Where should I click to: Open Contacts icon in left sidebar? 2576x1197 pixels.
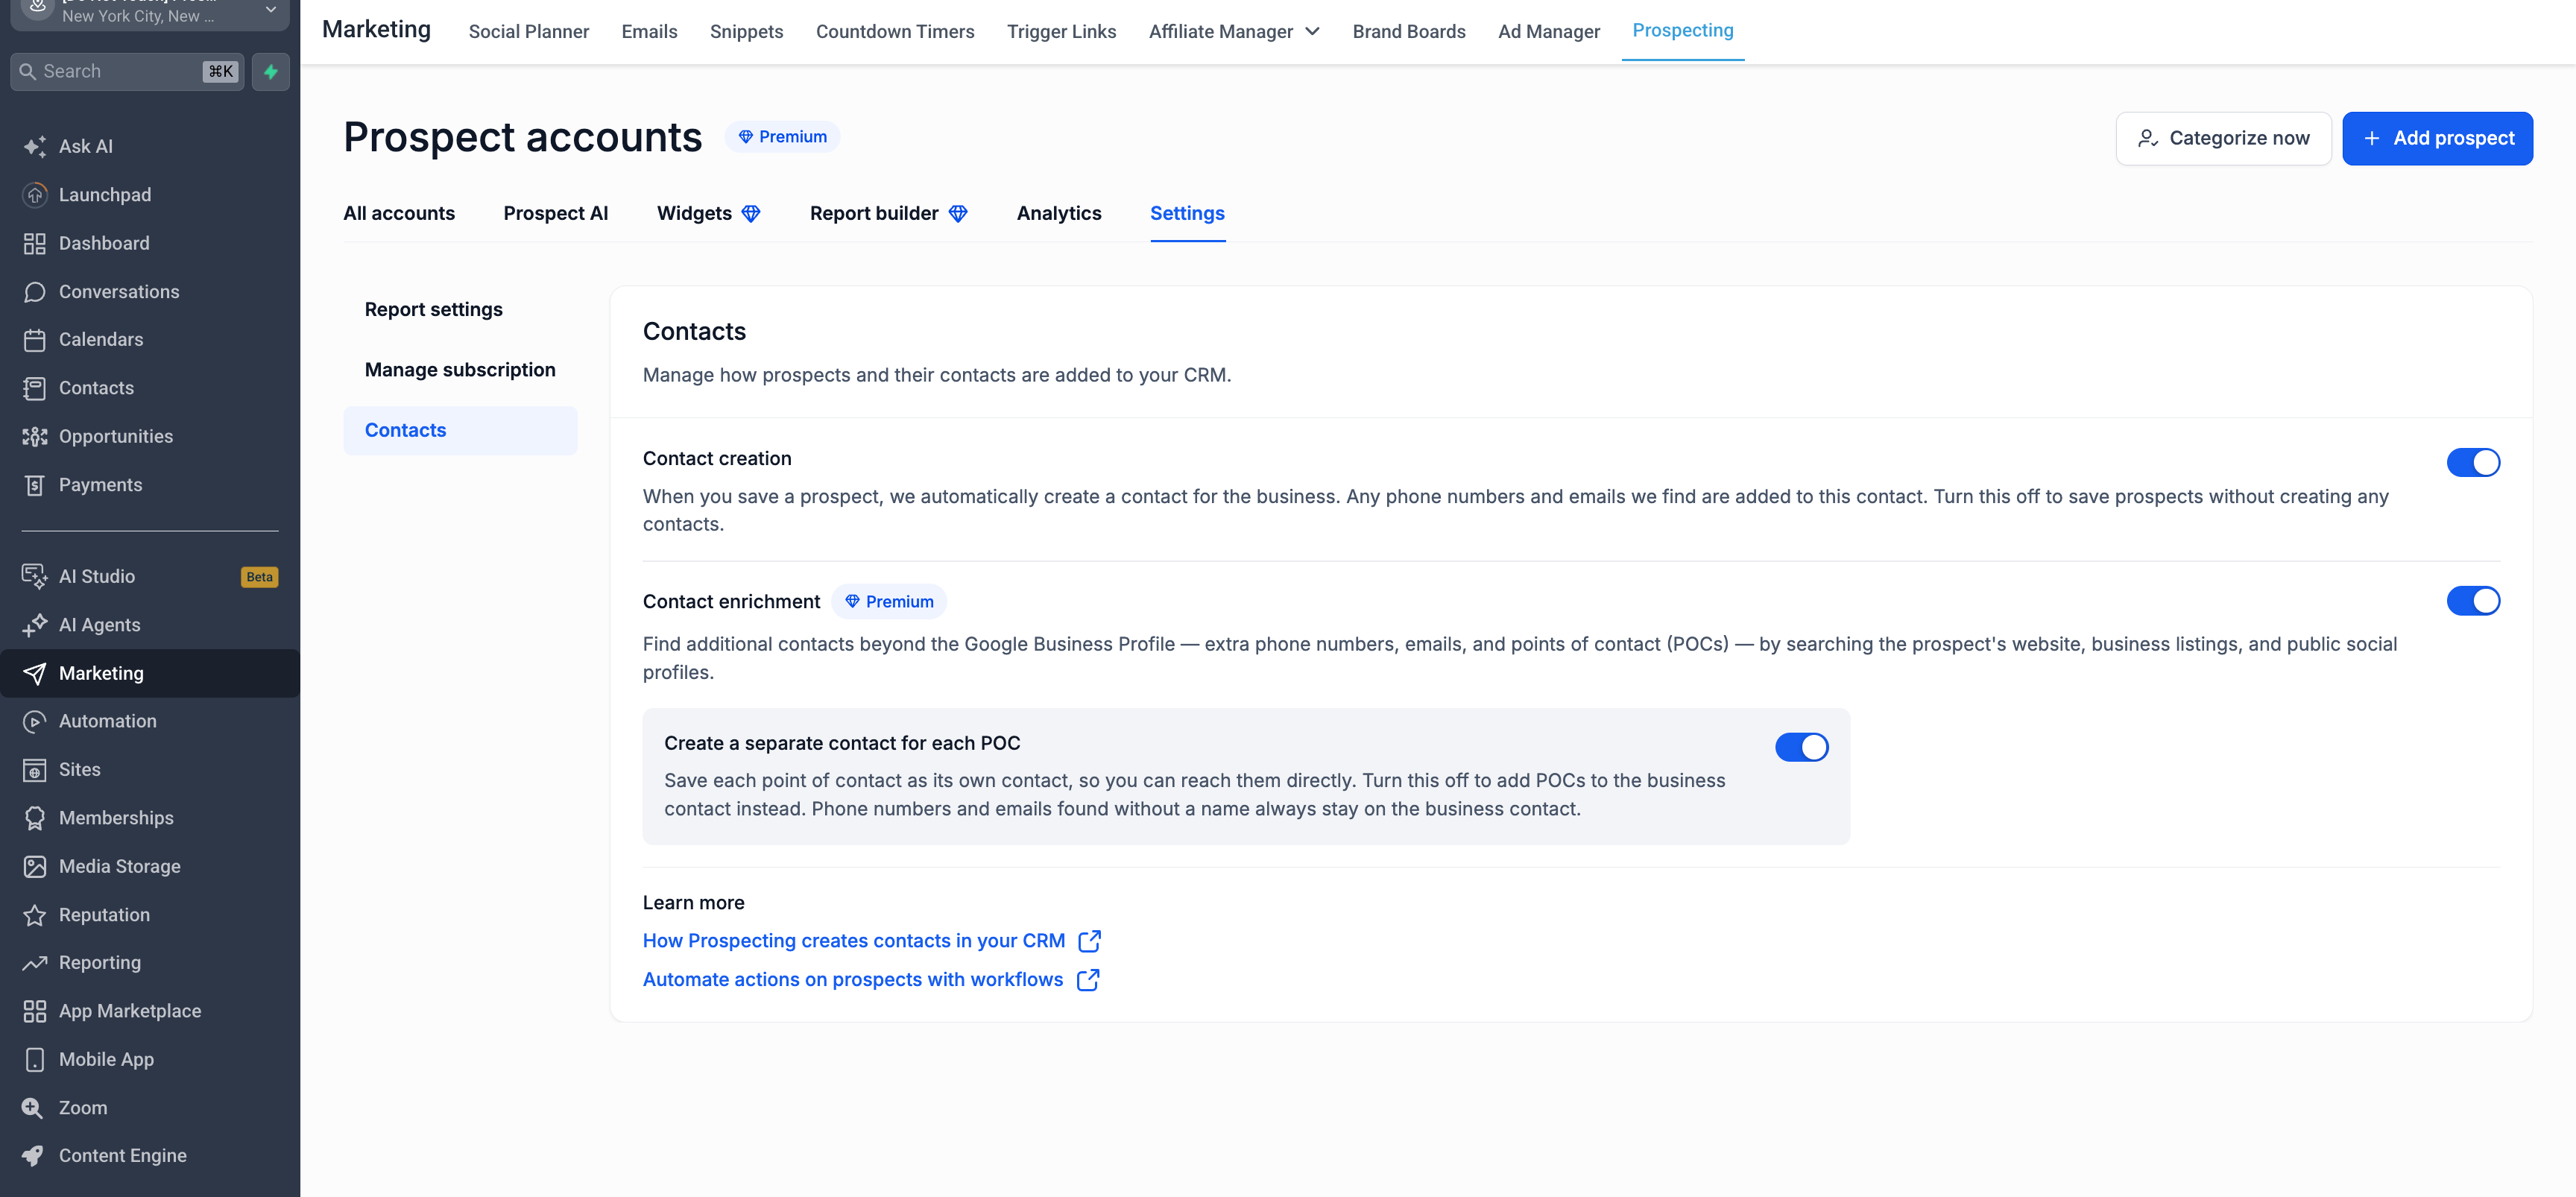click(35, 388)
